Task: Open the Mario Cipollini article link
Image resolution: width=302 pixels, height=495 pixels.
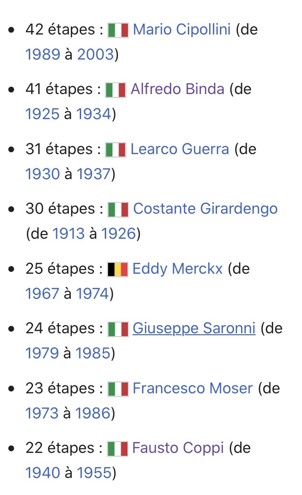Action: tap(182, 30)
